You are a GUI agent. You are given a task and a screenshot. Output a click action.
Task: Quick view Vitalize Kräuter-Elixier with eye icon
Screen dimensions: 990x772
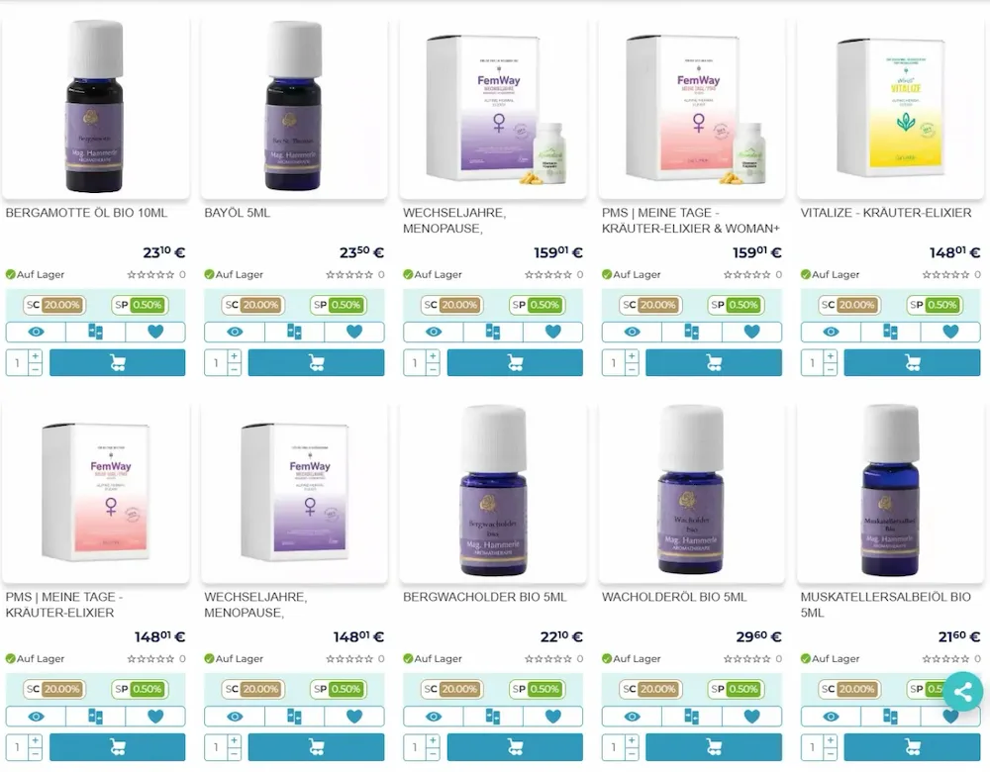[831, 332]
